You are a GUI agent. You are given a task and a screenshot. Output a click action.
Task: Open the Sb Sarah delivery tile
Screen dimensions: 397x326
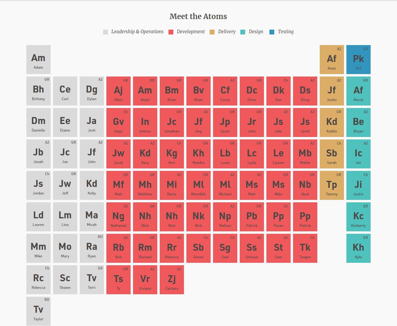coord(332,154)
